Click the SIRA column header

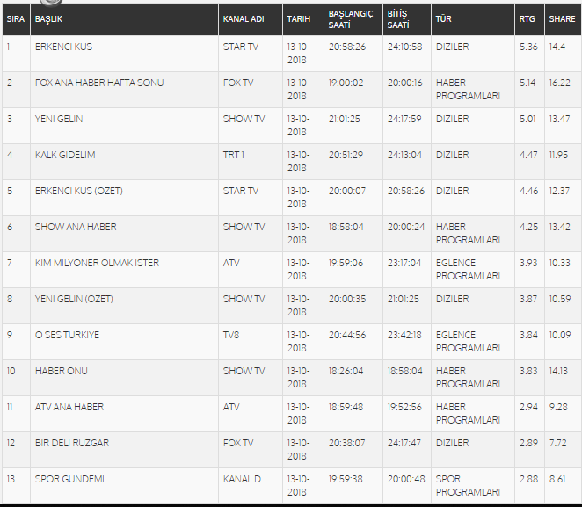click(16, 19)
